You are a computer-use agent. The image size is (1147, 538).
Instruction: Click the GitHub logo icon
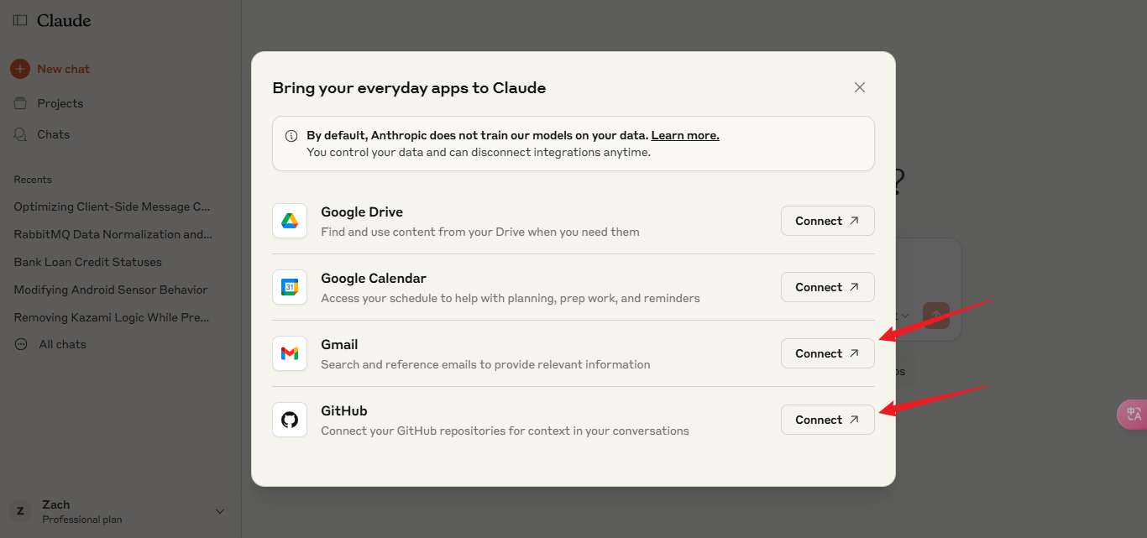[290, 420]
